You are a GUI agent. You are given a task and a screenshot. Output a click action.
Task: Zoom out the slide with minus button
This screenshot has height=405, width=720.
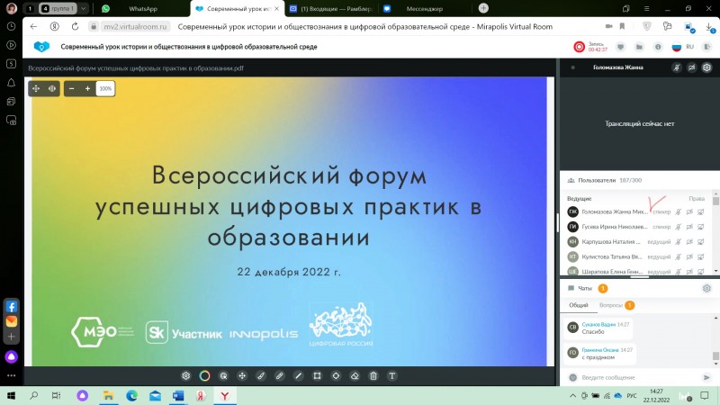pos(71,88)
